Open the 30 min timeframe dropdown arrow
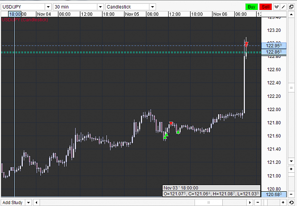297x206 pixels. coord(100,7)
